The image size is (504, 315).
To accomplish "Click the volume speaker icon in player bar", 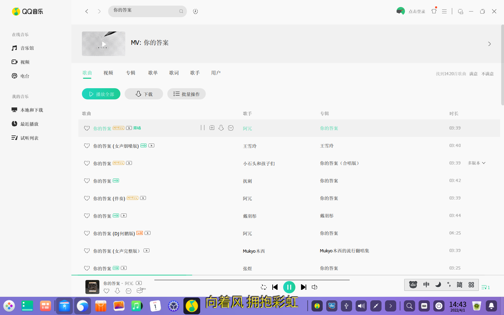I will (x=315, y=287).
